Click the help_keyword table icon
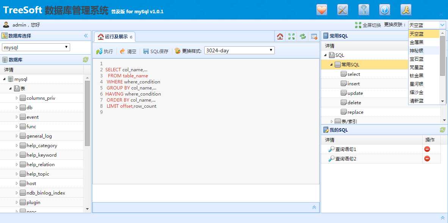Screen dimensions: 448x223 [23, 155]
